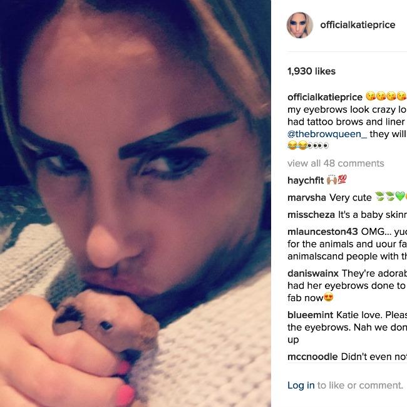The image size is (407, 407).
Task: Open commenter marvsha's profile
Action: (307, 197)
